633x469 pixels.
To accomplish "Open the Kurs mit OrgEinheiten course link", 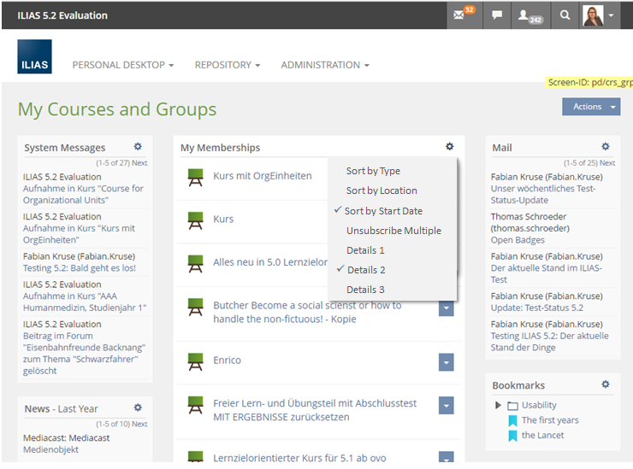I will click(x=262, y=176).
